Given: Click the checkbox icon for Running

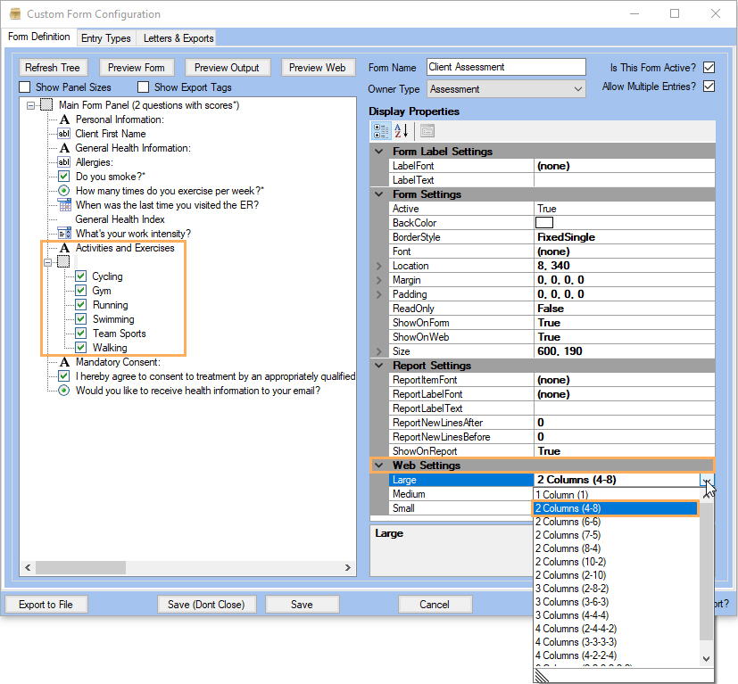Looking at the screenshot, I should [81, 305].
